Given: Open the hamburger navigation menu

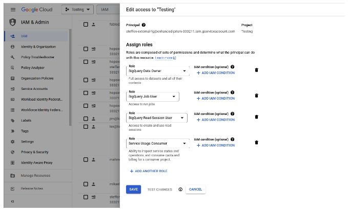Looking at the screenshot, I should click(13, 10).
